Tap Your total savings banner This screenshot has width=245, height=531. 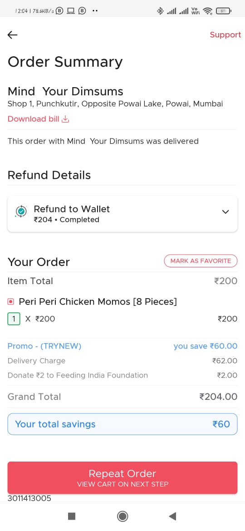pyautogui.click(x=122, y=424)
